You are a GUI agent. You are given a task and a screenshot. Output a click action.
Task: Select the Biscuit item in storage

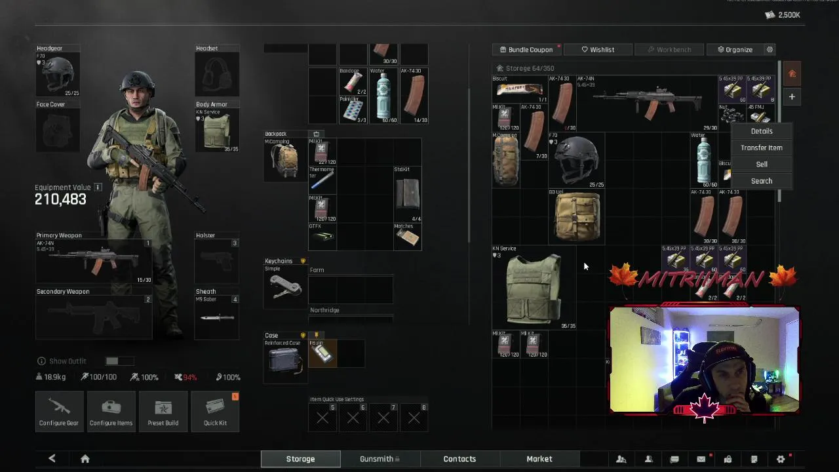(x=520, y=89)
